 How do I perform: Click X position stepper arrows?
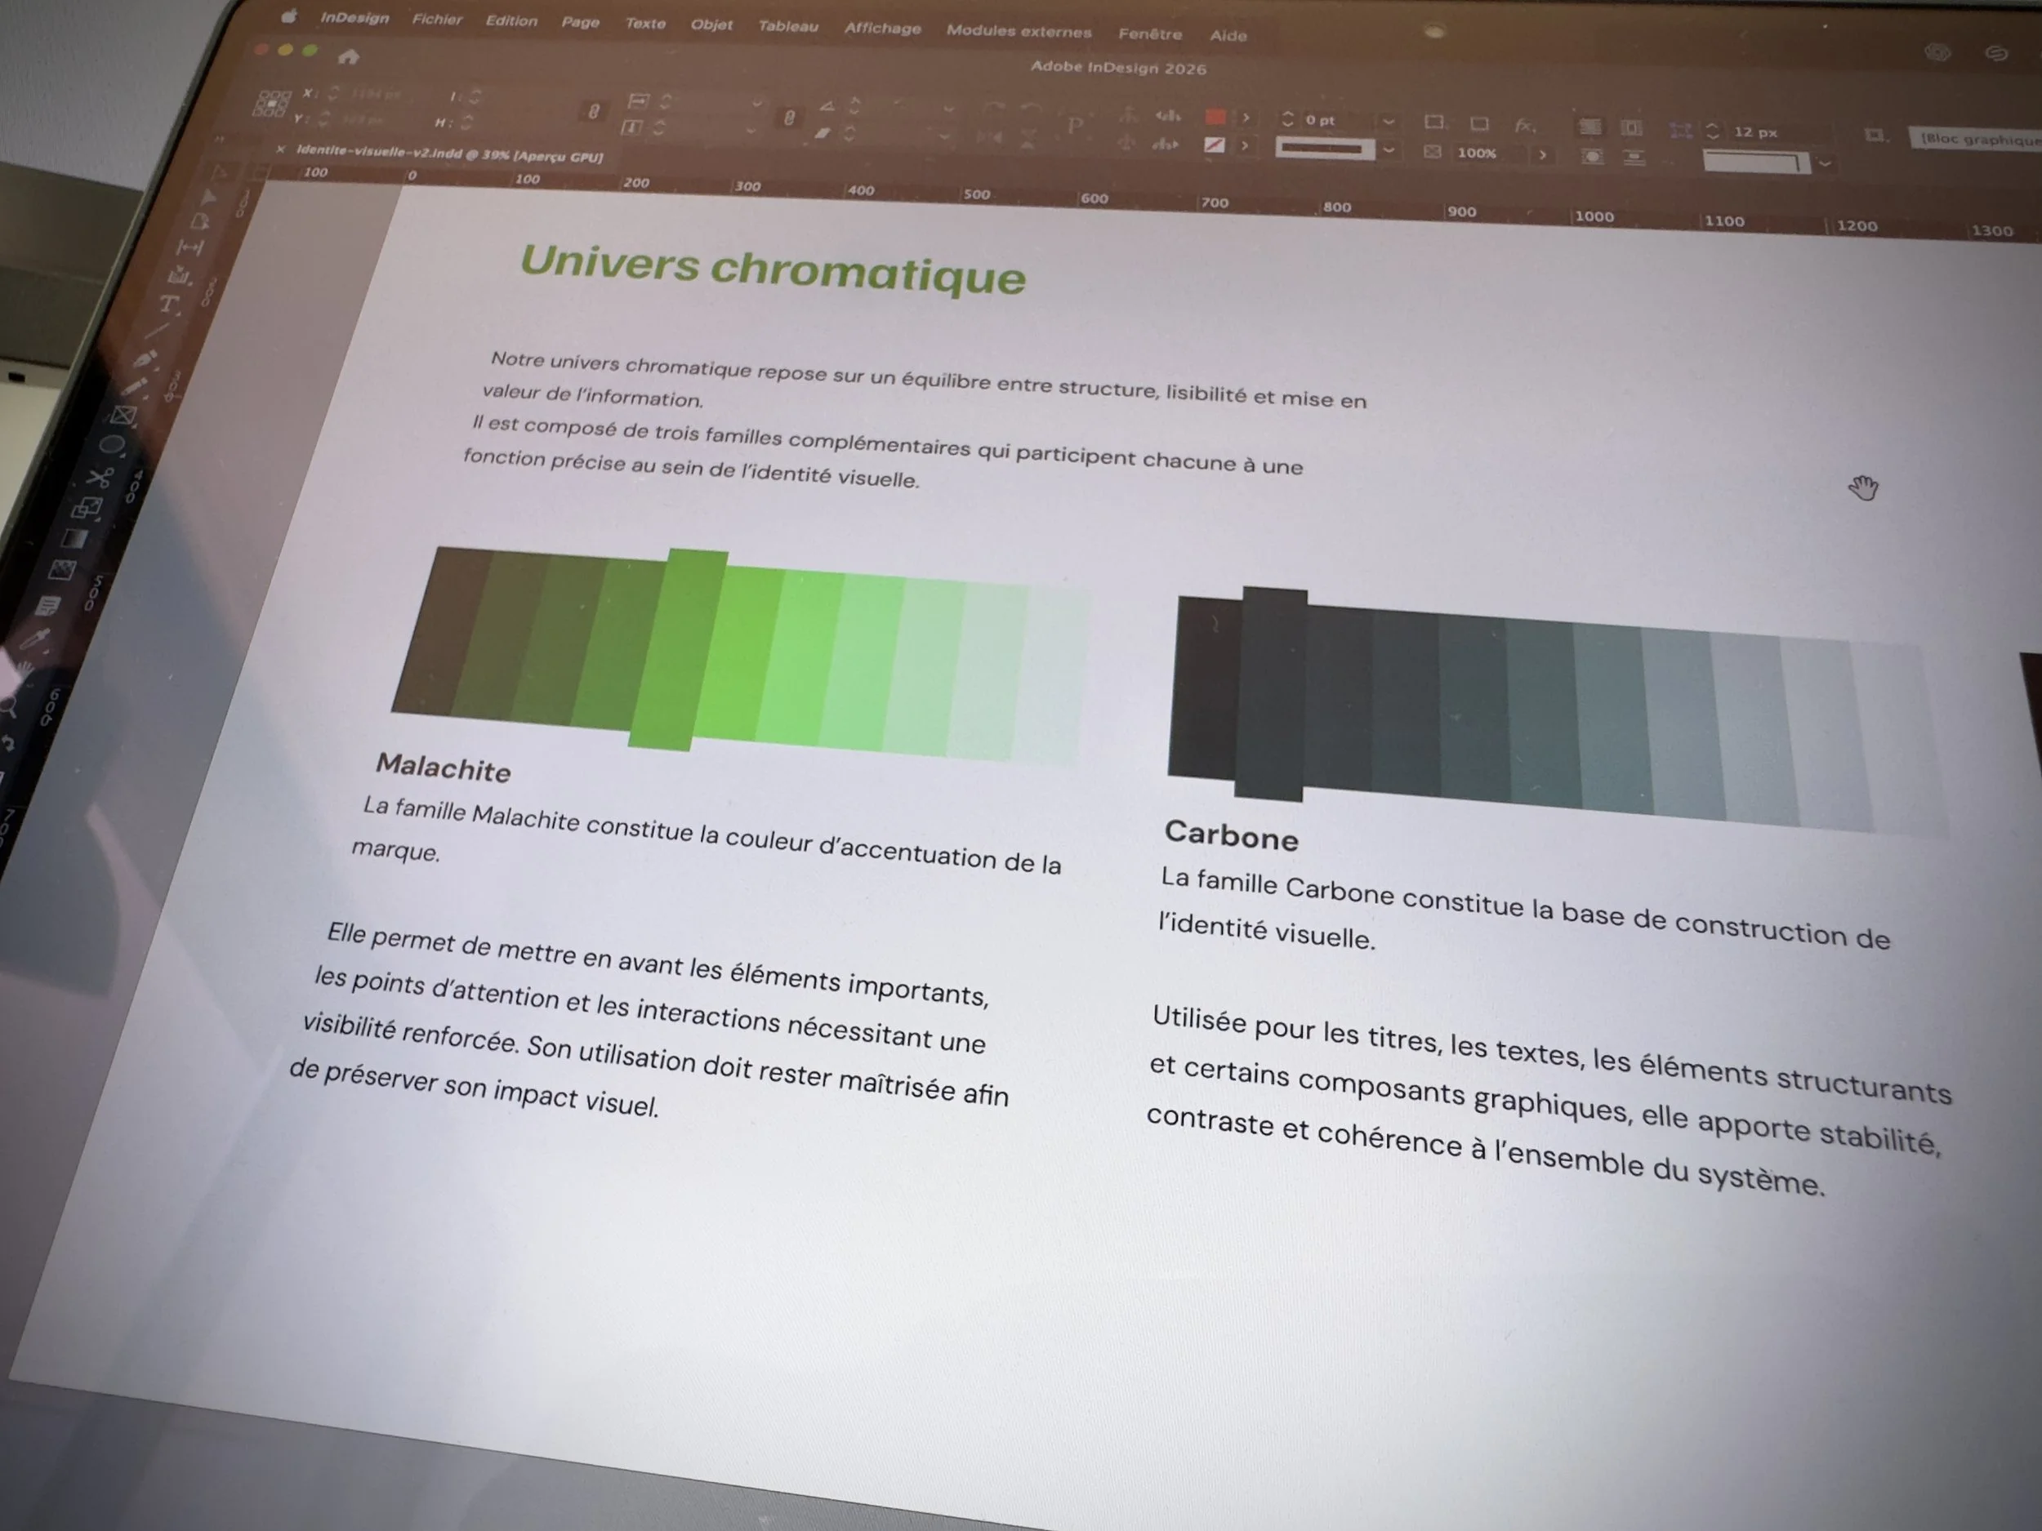point(334,93)
